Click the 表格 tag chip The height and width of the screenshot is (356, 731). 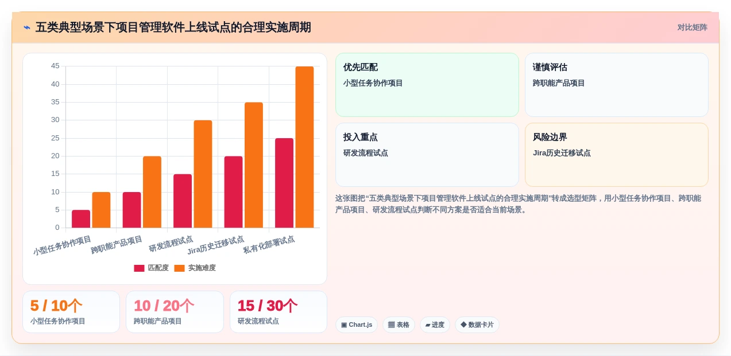coord(399,325)
